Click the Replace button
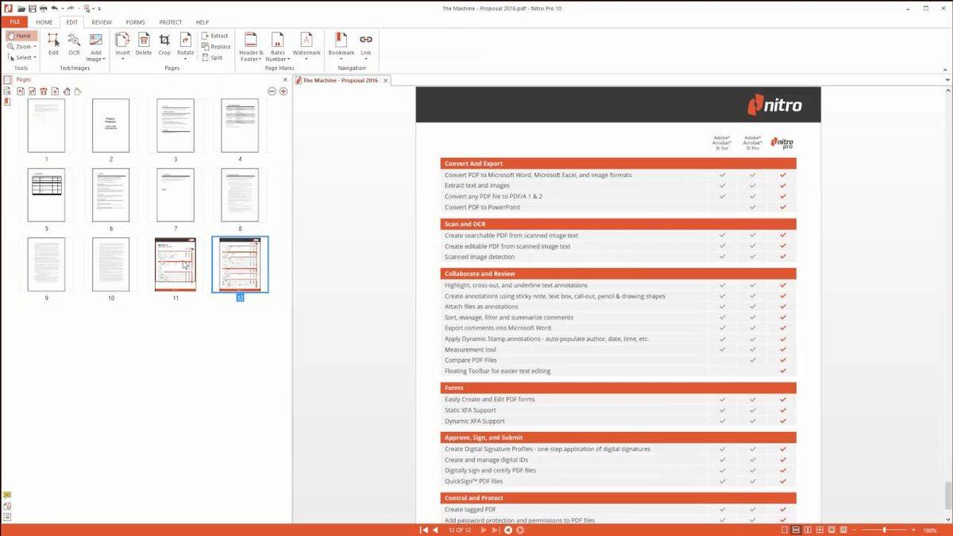The width and height of the screenshot is (953, 536). tap(215, 46)
